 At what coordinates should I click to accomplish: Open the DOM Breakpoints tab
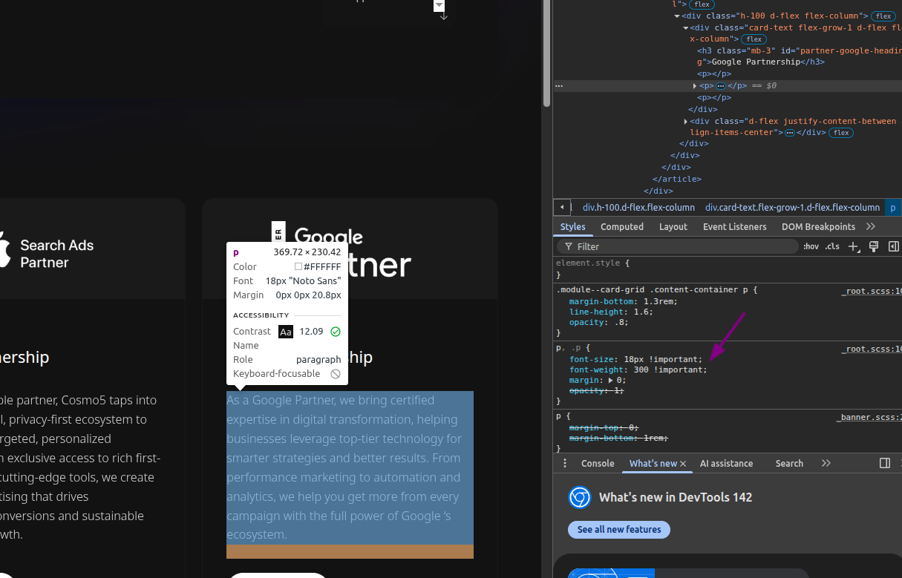[x=819, y=226]
